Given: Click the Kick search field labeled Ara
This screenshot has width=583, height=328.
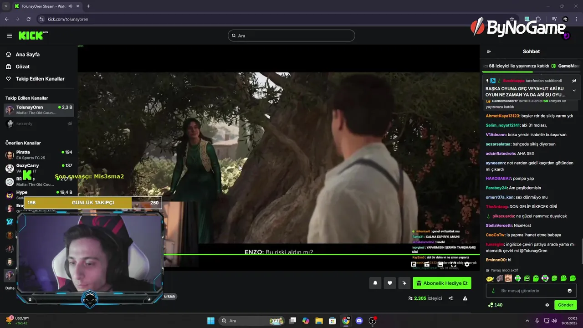Looking at the screenshot, I should click(291, 36).
